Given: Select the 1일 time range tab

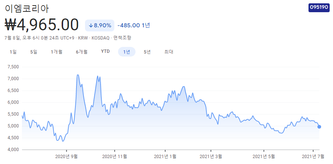Looking at the screenshot, I should tap(13, 52).
